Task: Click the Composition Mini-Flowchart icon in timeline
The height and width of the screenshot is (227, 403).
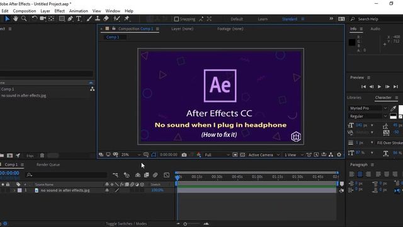Action: [115, 175]
